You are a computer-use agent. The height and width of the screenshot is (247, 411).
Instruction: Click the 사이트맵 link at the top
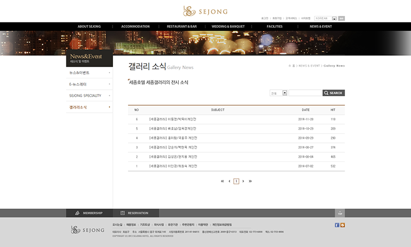(x=306, y=18)
